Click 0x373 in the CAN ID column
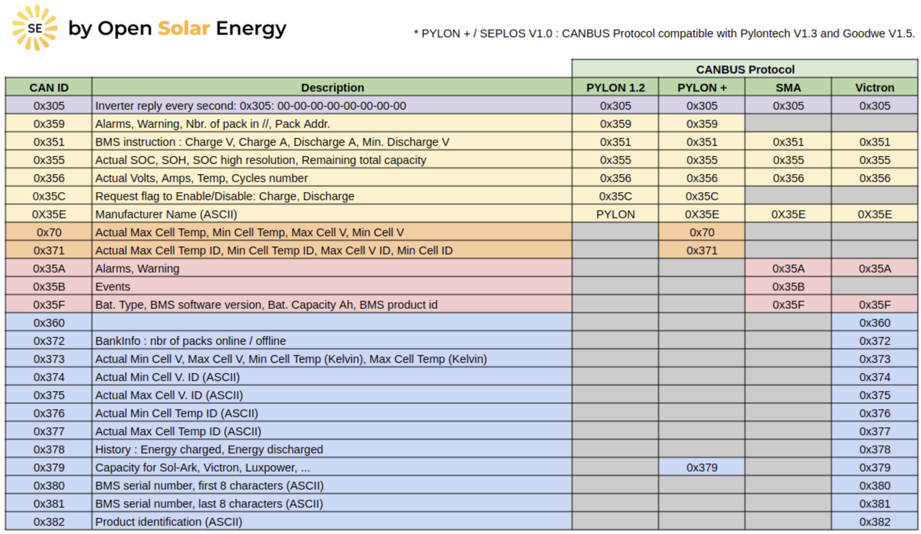The width and height of the screenshot is (921, 534). coord(49,359)
